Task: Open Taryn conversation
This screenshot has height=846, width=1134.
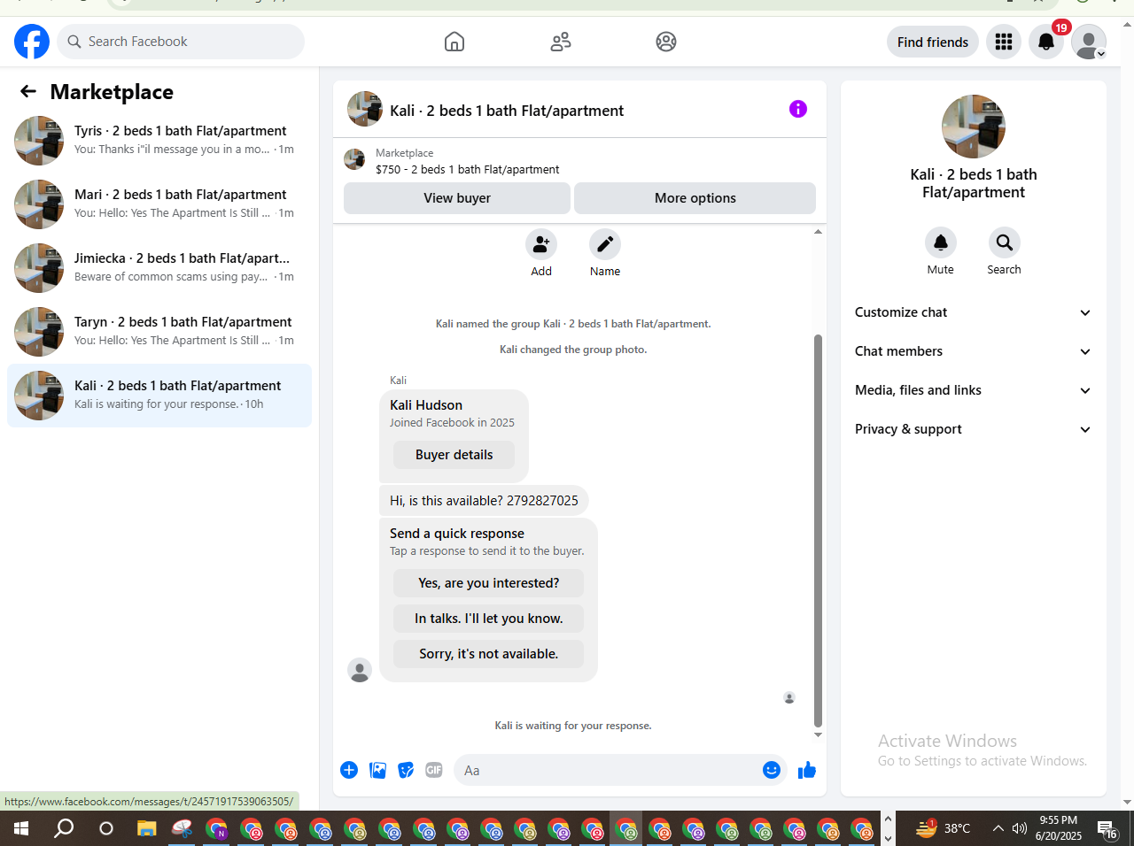Action: (x=159, y=332)
